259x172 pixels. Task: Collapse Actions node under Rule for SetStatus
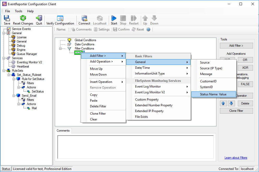click(19, 87)
